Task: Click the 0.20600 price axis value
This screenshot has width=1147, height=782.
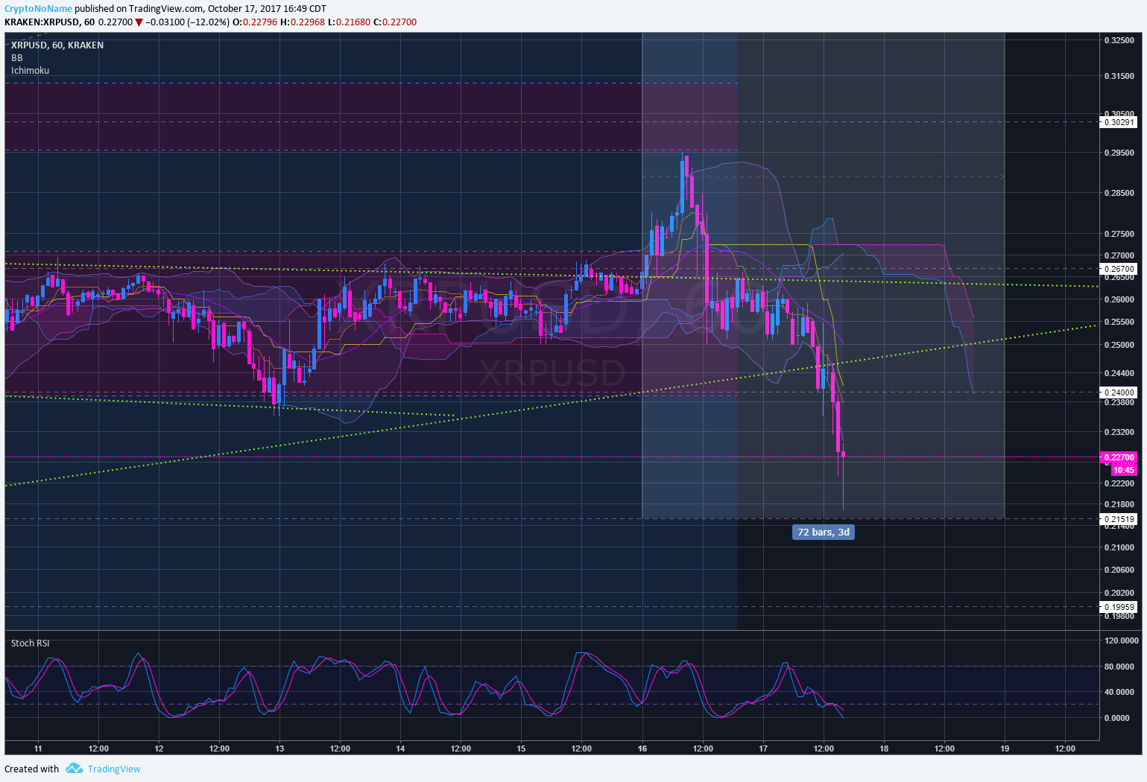Action: pyautogui.click(x=1119, y=570)
